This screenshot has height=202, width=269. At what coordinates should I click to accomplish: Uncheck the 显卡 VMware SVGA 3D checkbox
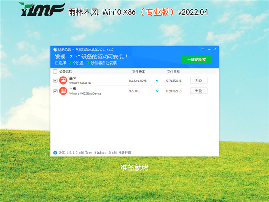click(x=55, y=80)
